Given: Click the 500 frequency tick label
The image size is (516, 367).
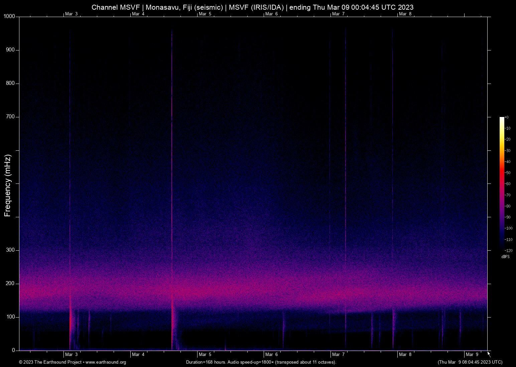Looking at the screenshot, I should 11,183.
